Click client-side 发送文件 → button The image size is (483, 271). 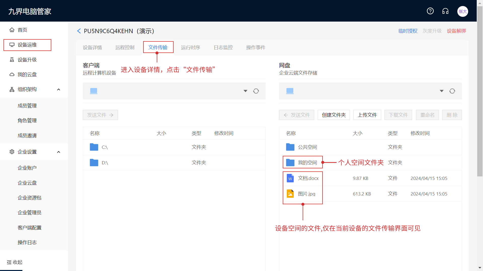[x=100, y=115]
